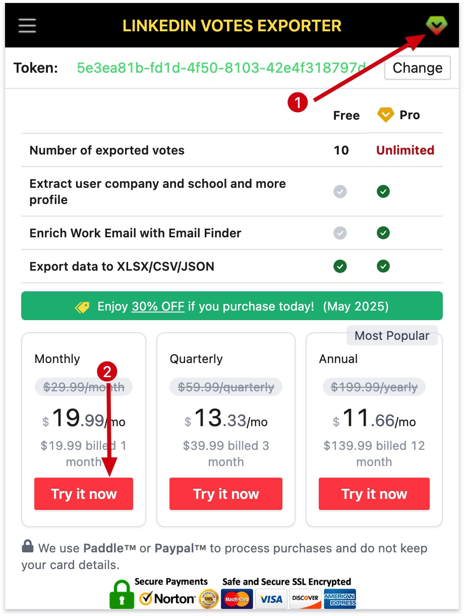Click Try it now under Monthly plan
Screen dimensions: 464x616
pyautogui.click(x=84, y=494)
